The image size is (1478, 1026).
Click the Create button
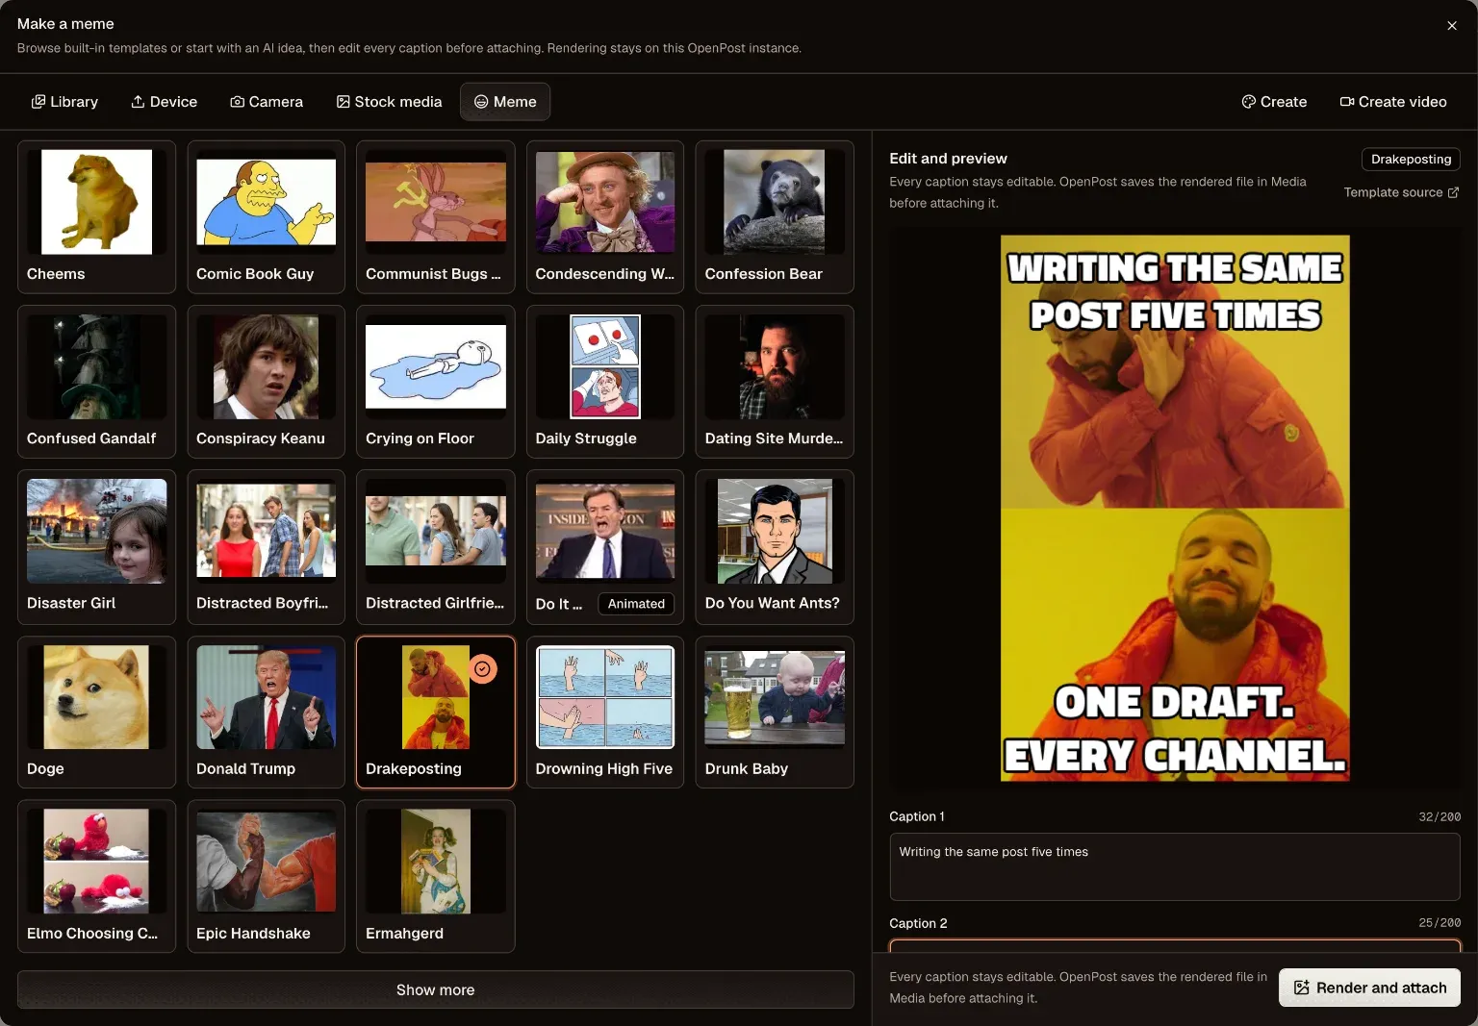1274,102
